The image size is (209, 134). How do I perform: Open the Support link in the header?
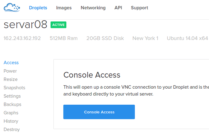[x=139, y=8]
